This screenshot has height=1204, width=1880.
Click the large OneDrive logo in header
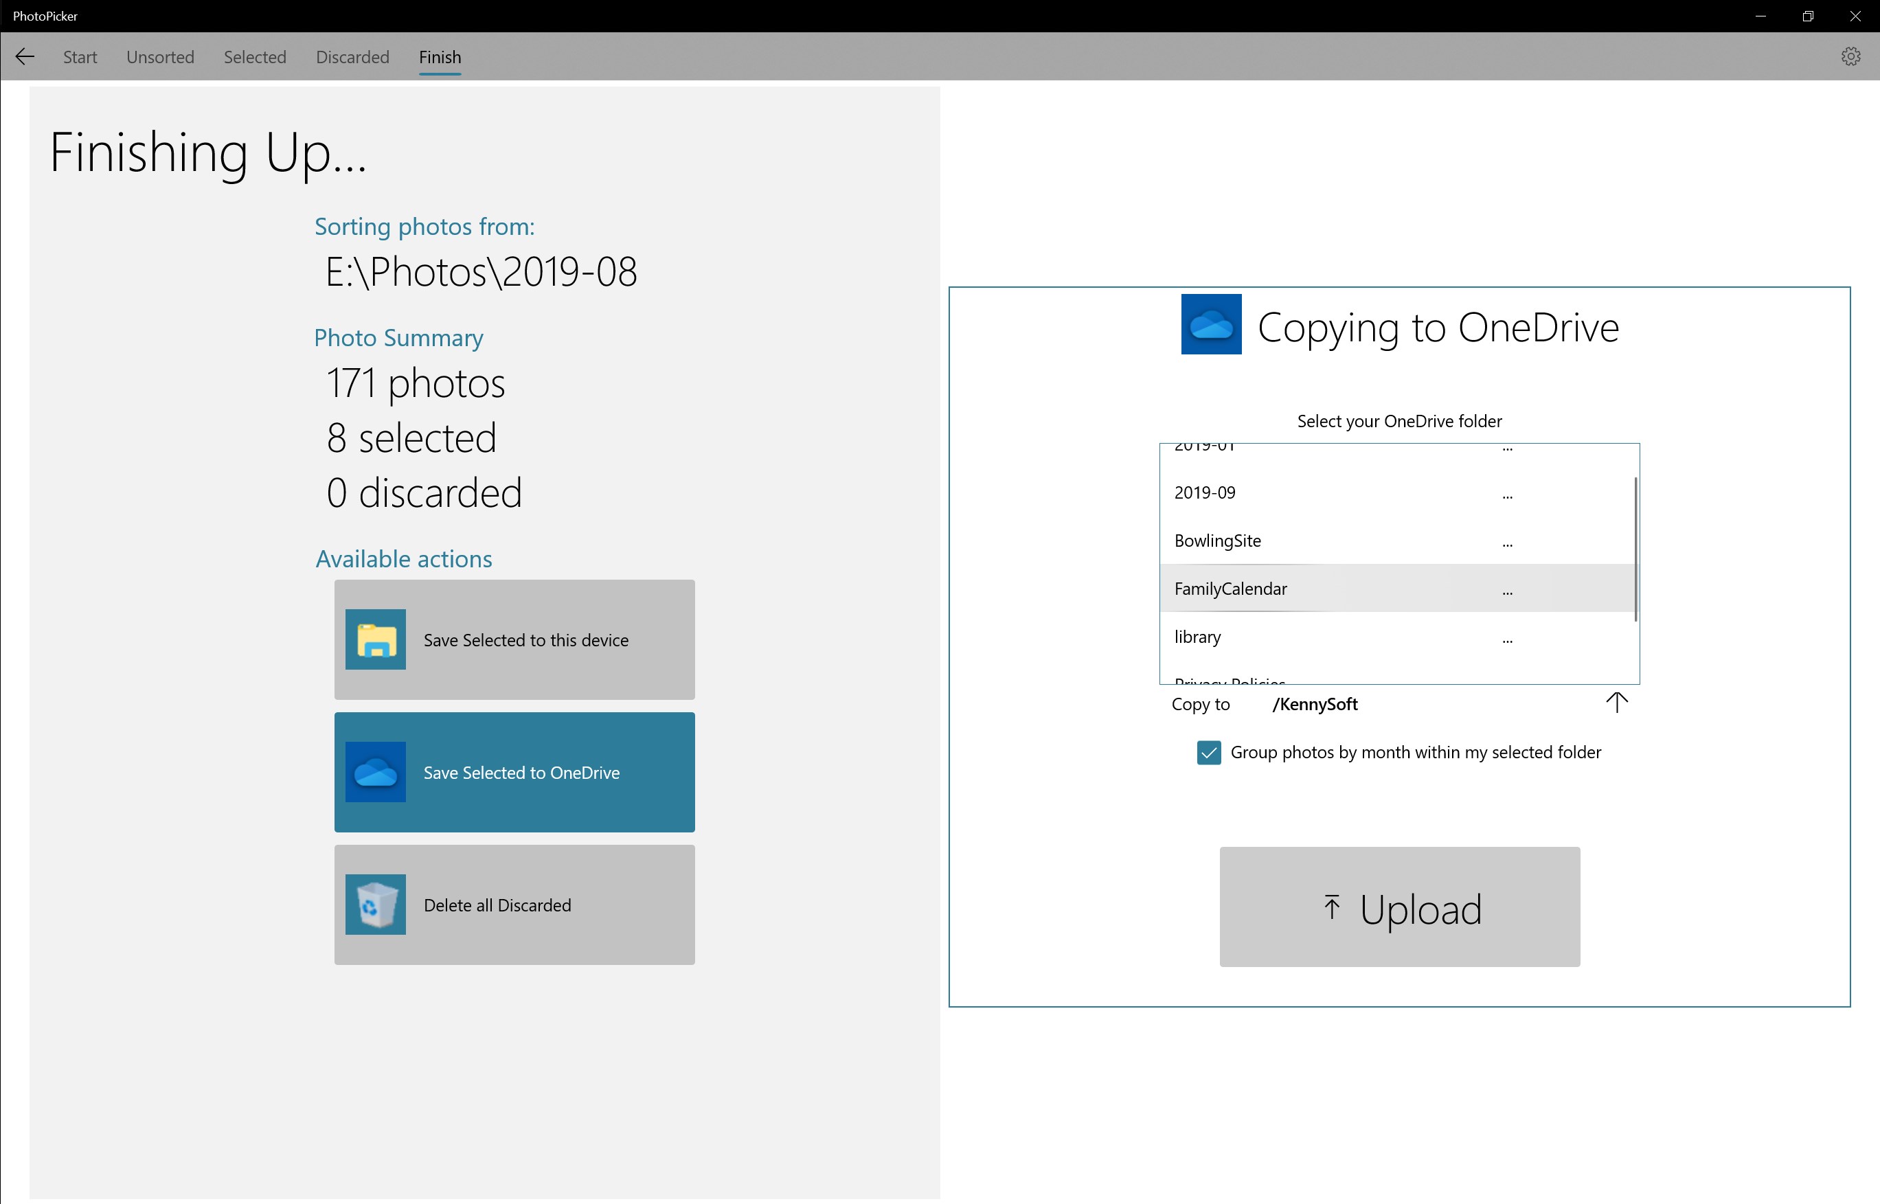(1210, 324)
